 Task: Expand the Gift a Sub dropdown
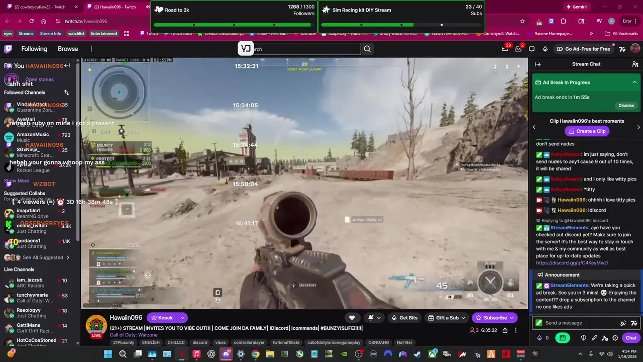tap(463, 318)
